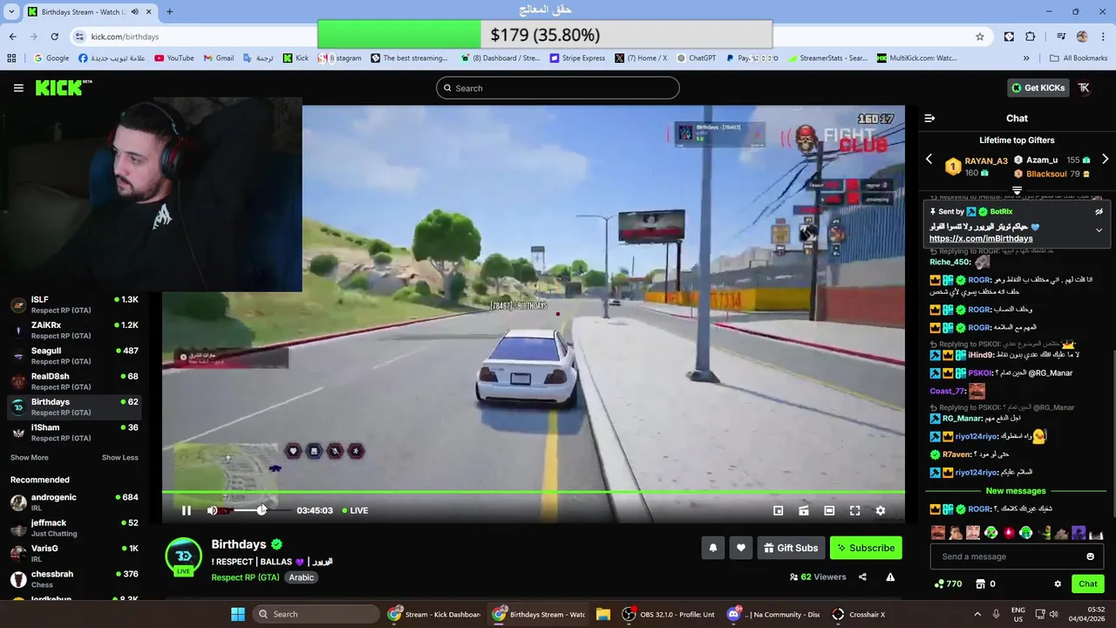1116x628 pixels.
Task: Open video player settings gear
Action: tap(881, 510)
